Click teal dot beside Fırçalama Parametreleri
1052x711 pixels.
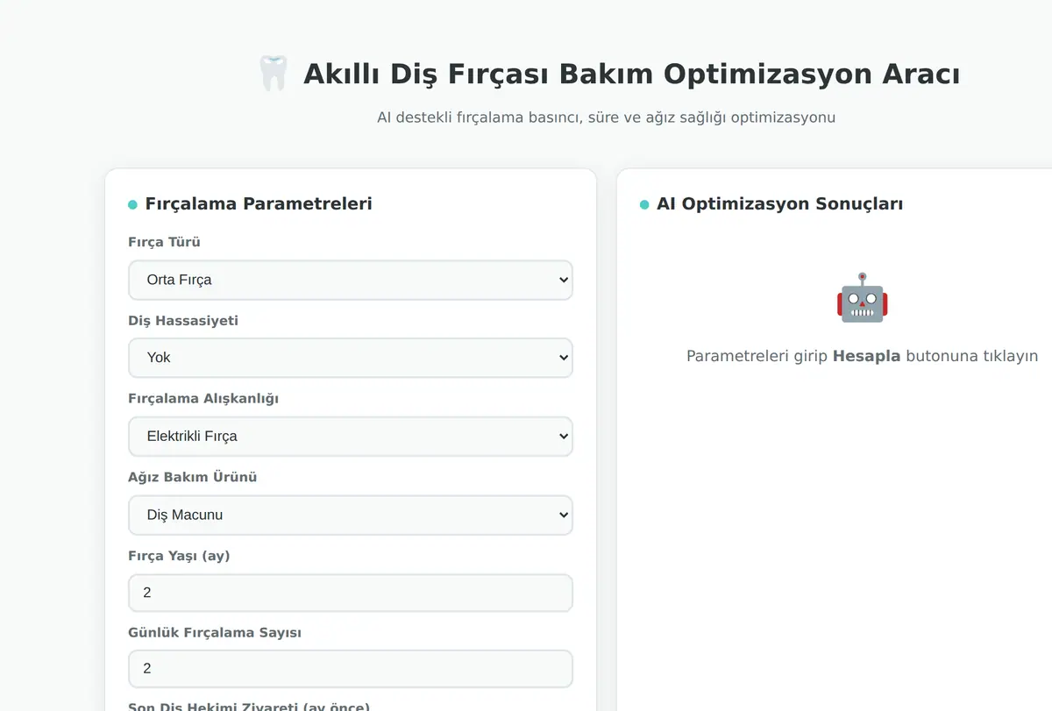coord(132,204)
